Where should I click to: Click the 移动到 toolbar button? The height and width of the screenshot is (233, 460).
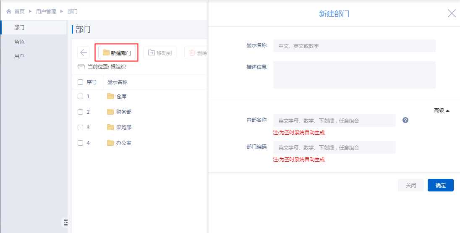click(x=160, y=53)
